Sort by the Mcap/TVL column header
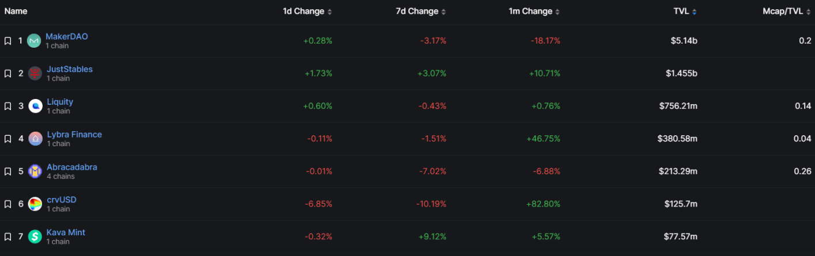 pos(786,12)
